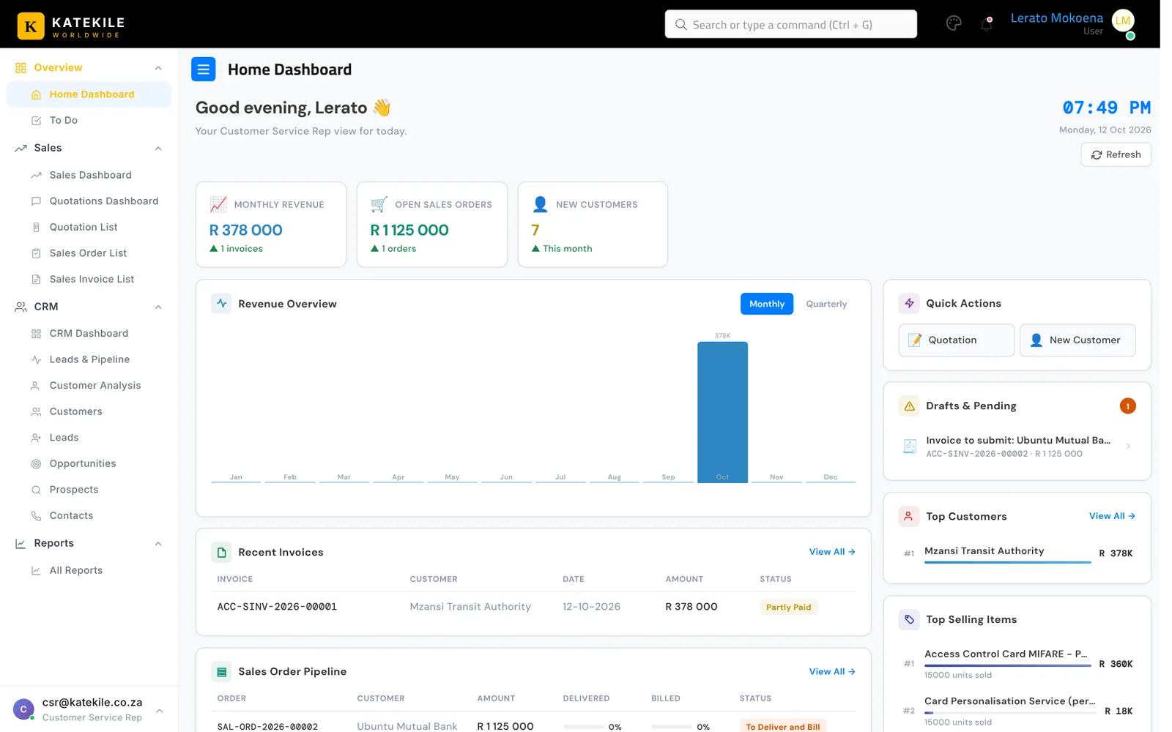Screen dimensions: 1172x732
Task: Open the notifications bell icon
Action: 986,24
